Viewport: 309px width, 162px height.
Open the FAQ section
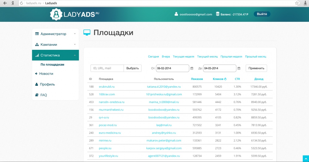coord(44,95)
